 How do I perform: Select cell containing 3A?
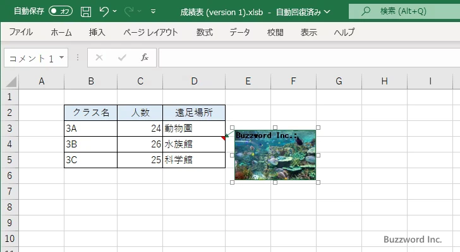[x=90, y=129]
